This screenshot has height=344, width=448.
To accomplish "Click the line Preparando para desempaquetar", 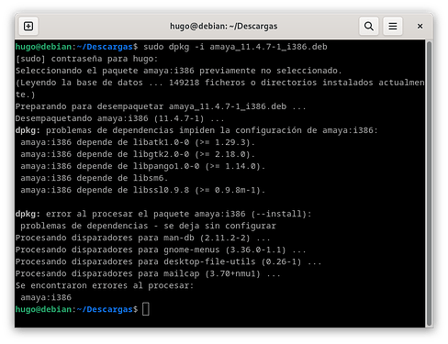I will (x=161, y=106).
